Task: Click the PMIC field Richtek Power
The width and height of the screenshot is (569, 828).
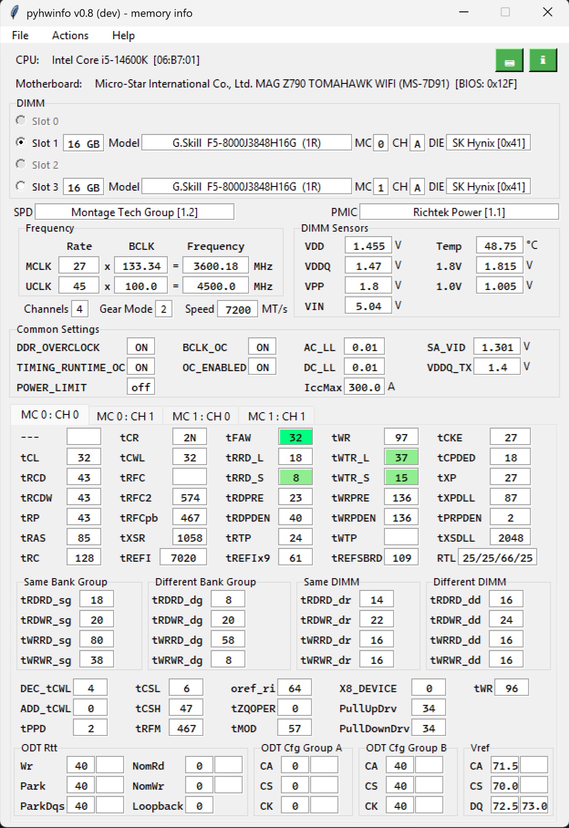Action: point(459,212)
